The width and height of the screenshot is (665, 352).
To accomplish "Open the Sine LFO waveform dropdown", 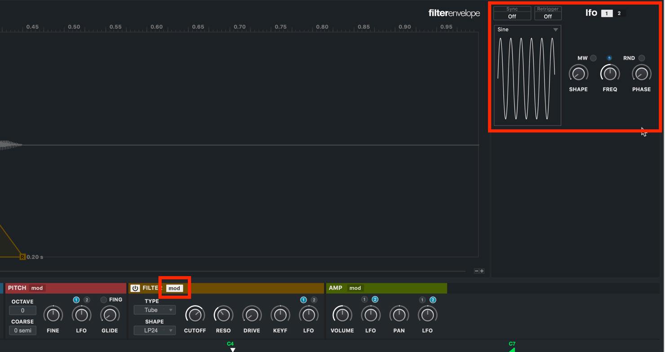I will tap(528, 30).
